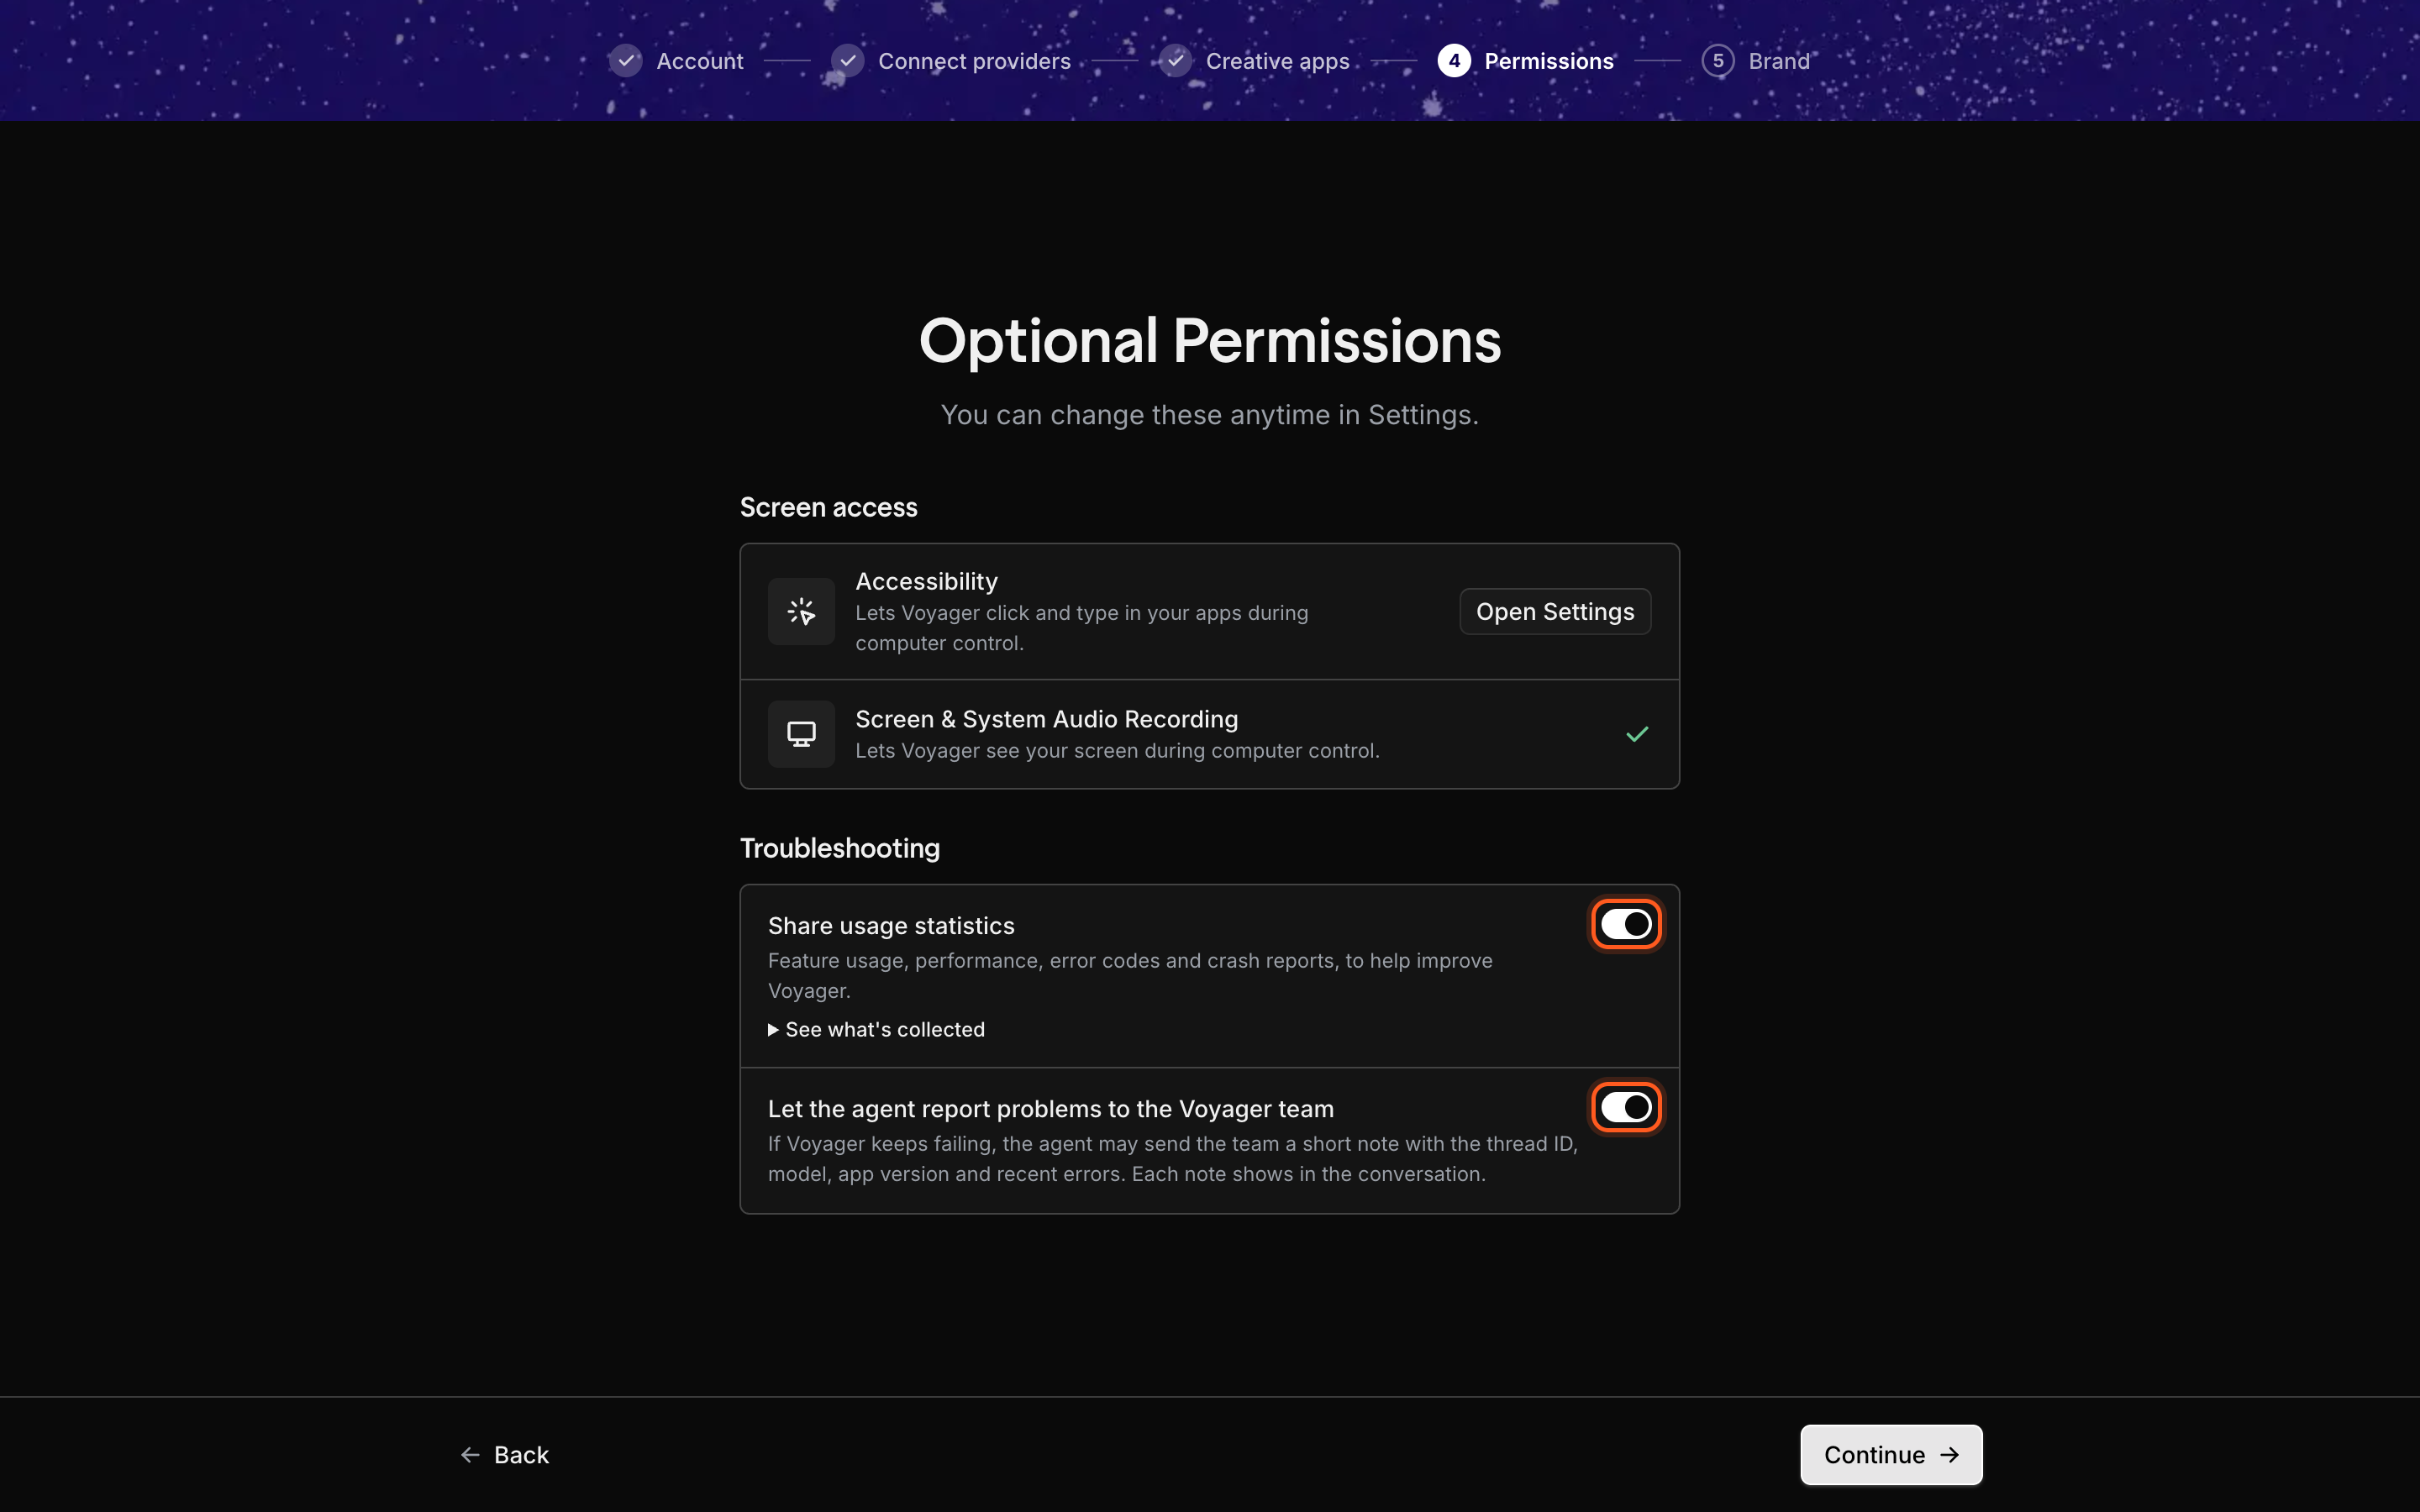Click the "Troubleshooting" section heading
The width and height of the screenshot is (2420, 1512).
[x=840, y=848]
